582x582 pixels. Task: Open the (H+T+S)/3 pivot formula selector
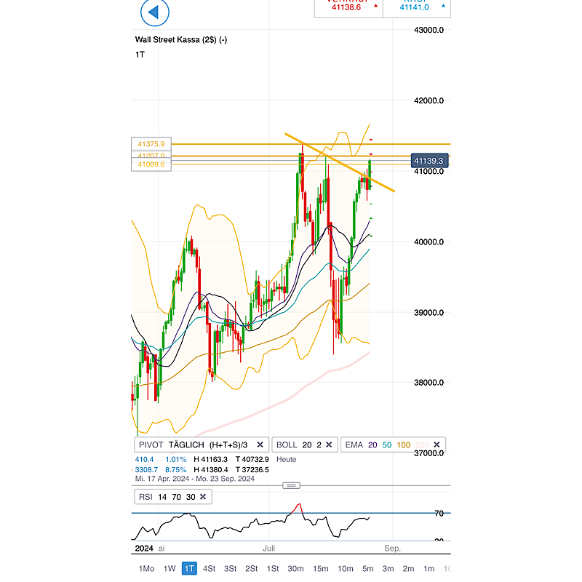[227, 445]
